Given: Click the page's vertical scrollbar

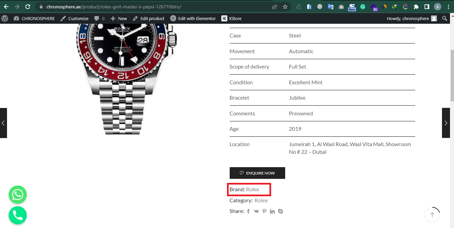Looking at the screenshot, I should tap(452, 75).
